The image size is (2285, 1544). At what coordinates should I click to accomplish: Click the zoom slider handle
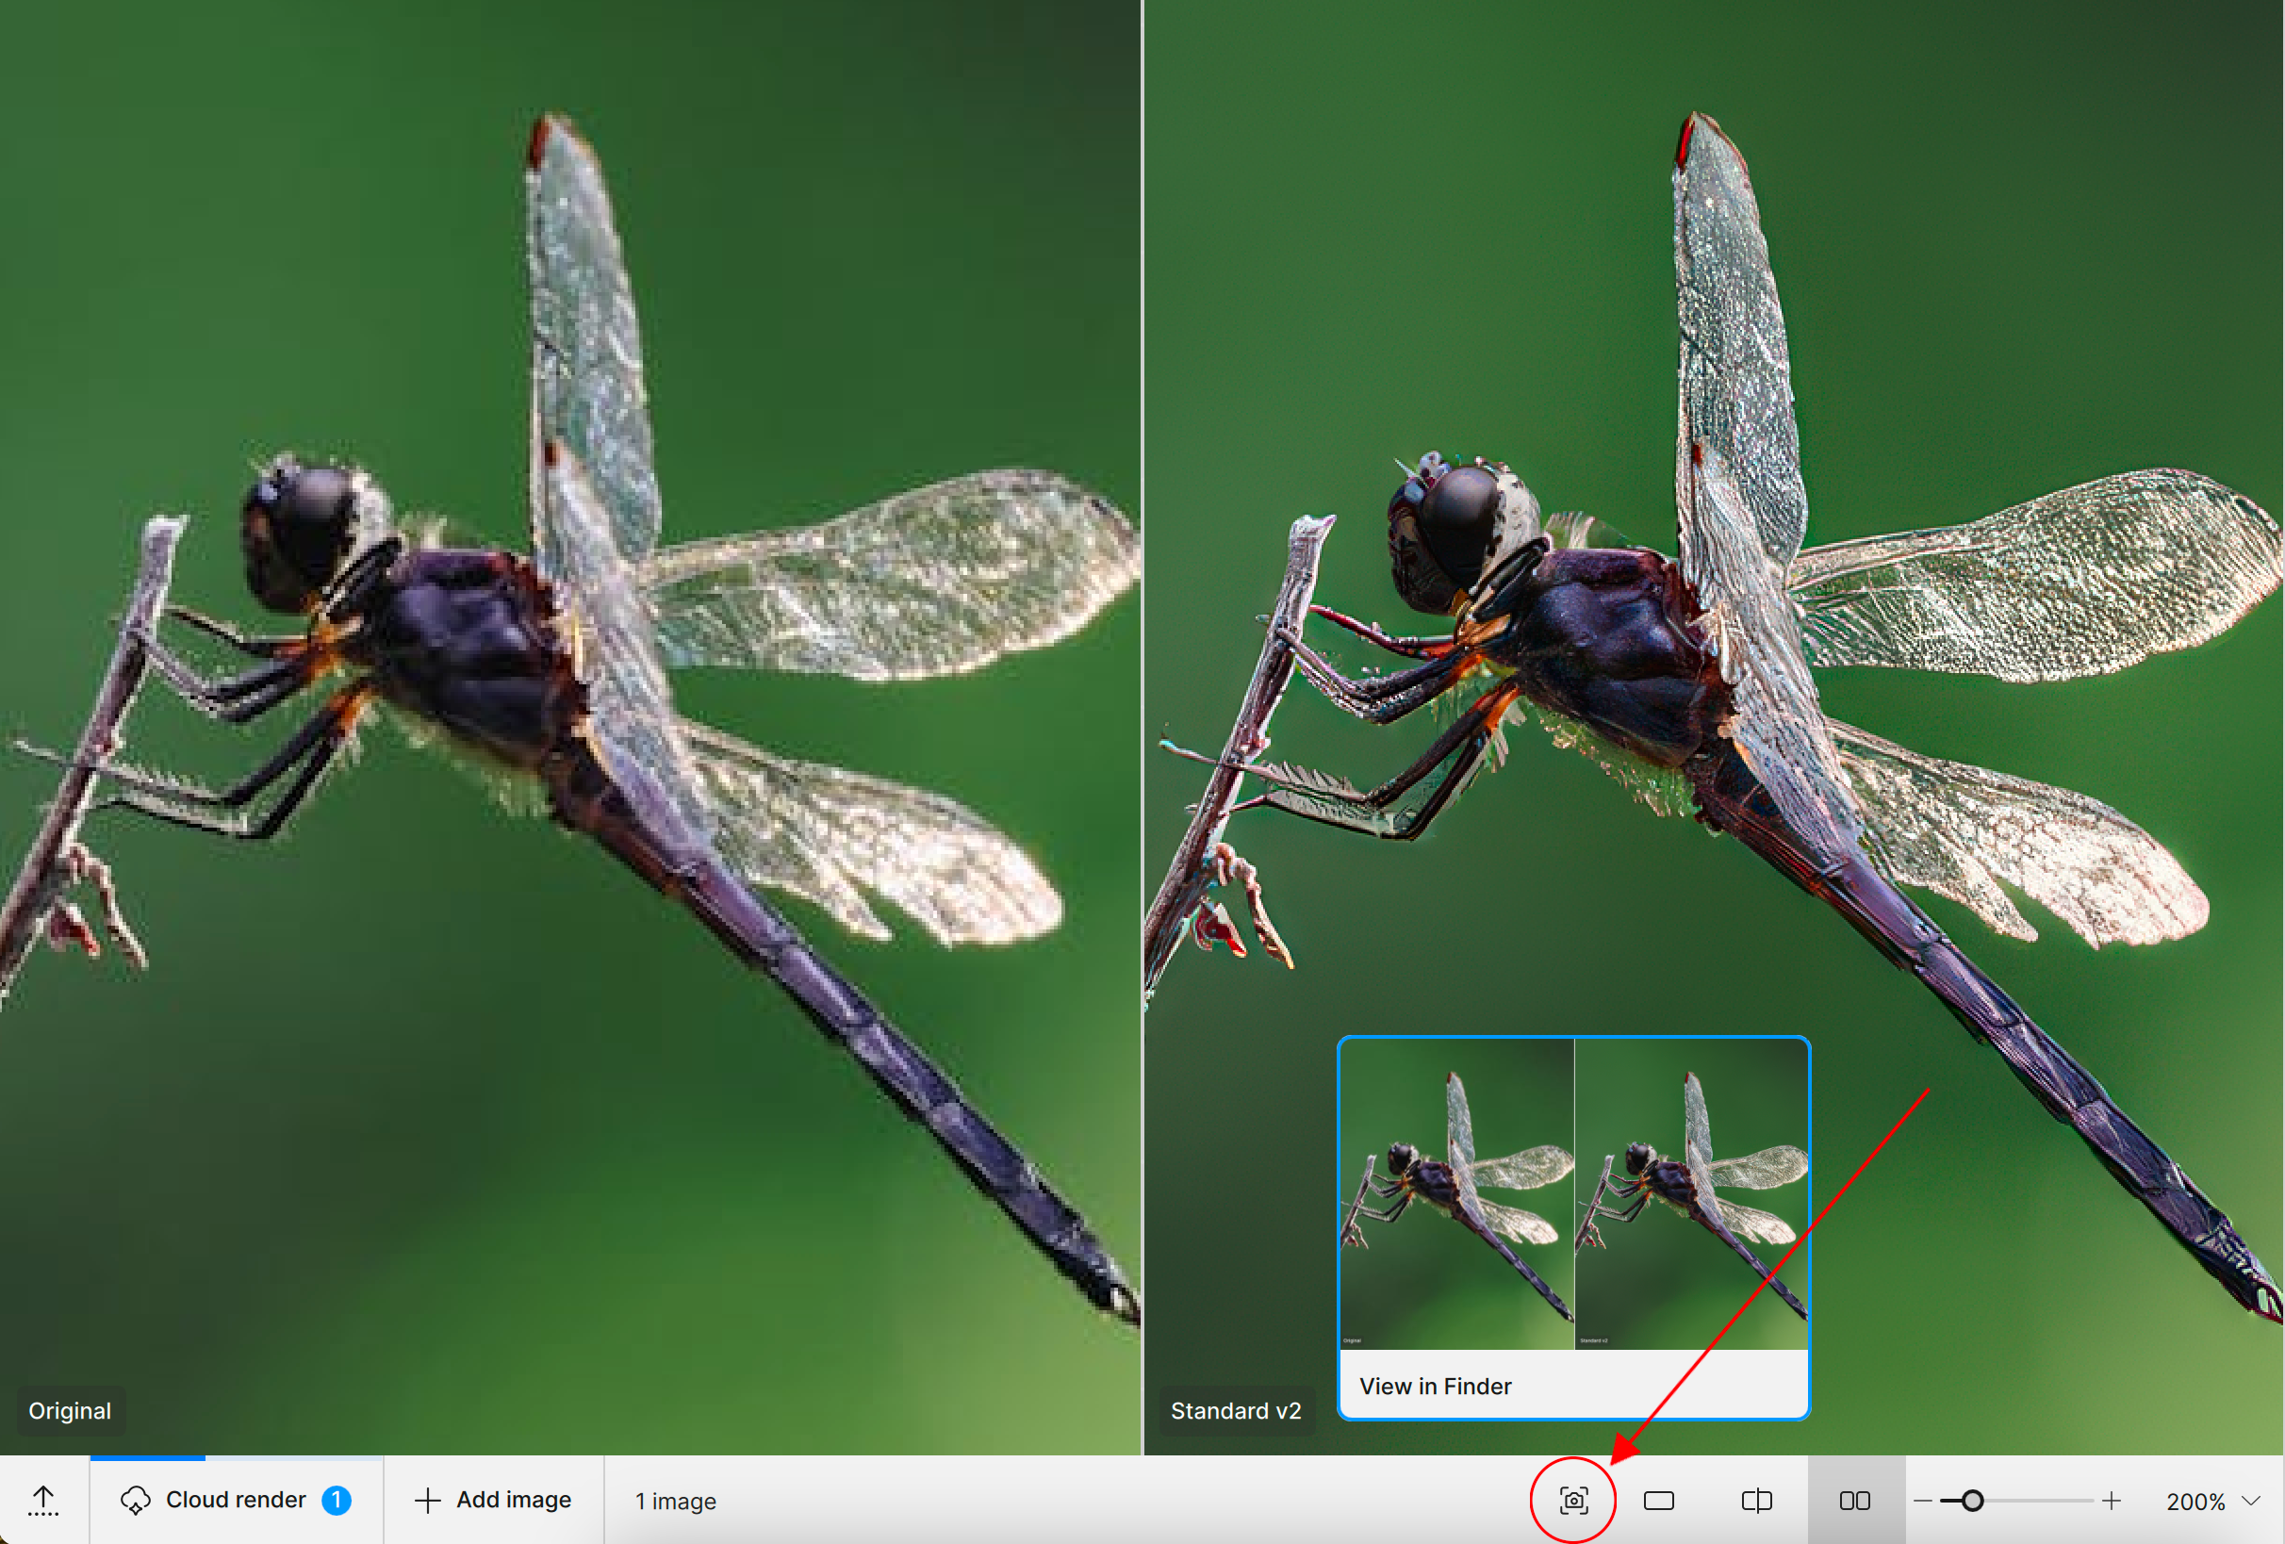(x=1971, y=1501)
